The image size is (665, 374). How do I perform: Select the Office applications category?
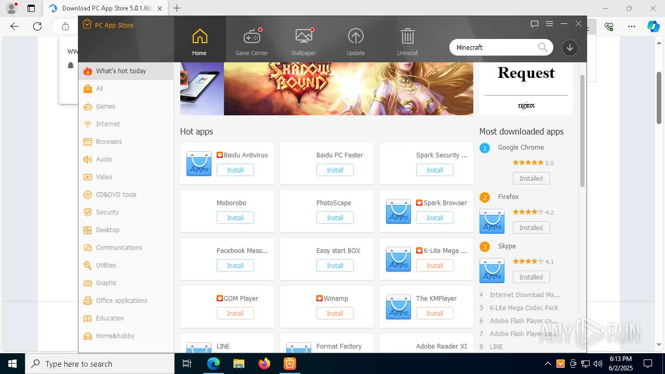(126, 301)
